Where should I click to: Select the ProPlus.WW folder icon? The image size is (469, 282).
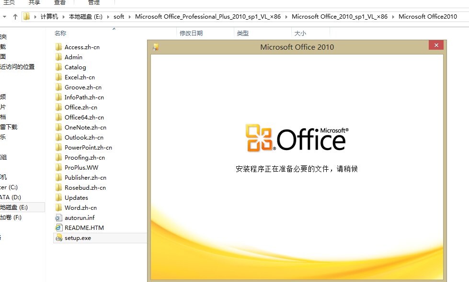click(58, 167)
